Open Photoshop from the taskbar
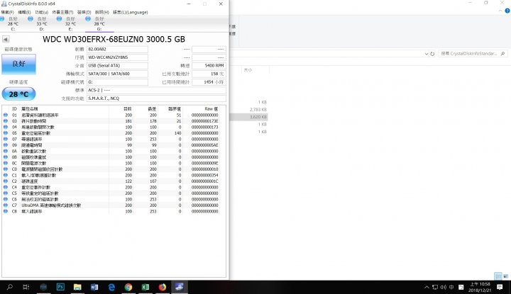Image resolution: width=511 pixels, height=294 pixels. point(60,287)
